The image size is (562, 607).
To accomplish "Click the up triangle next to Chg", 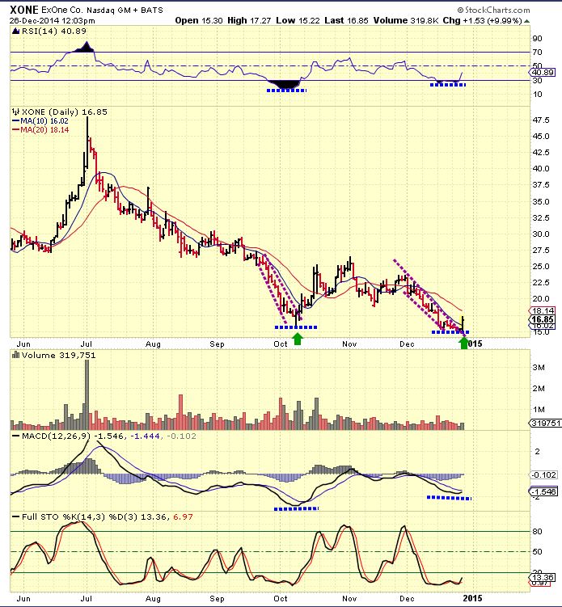I will click(x=526, y=21).
